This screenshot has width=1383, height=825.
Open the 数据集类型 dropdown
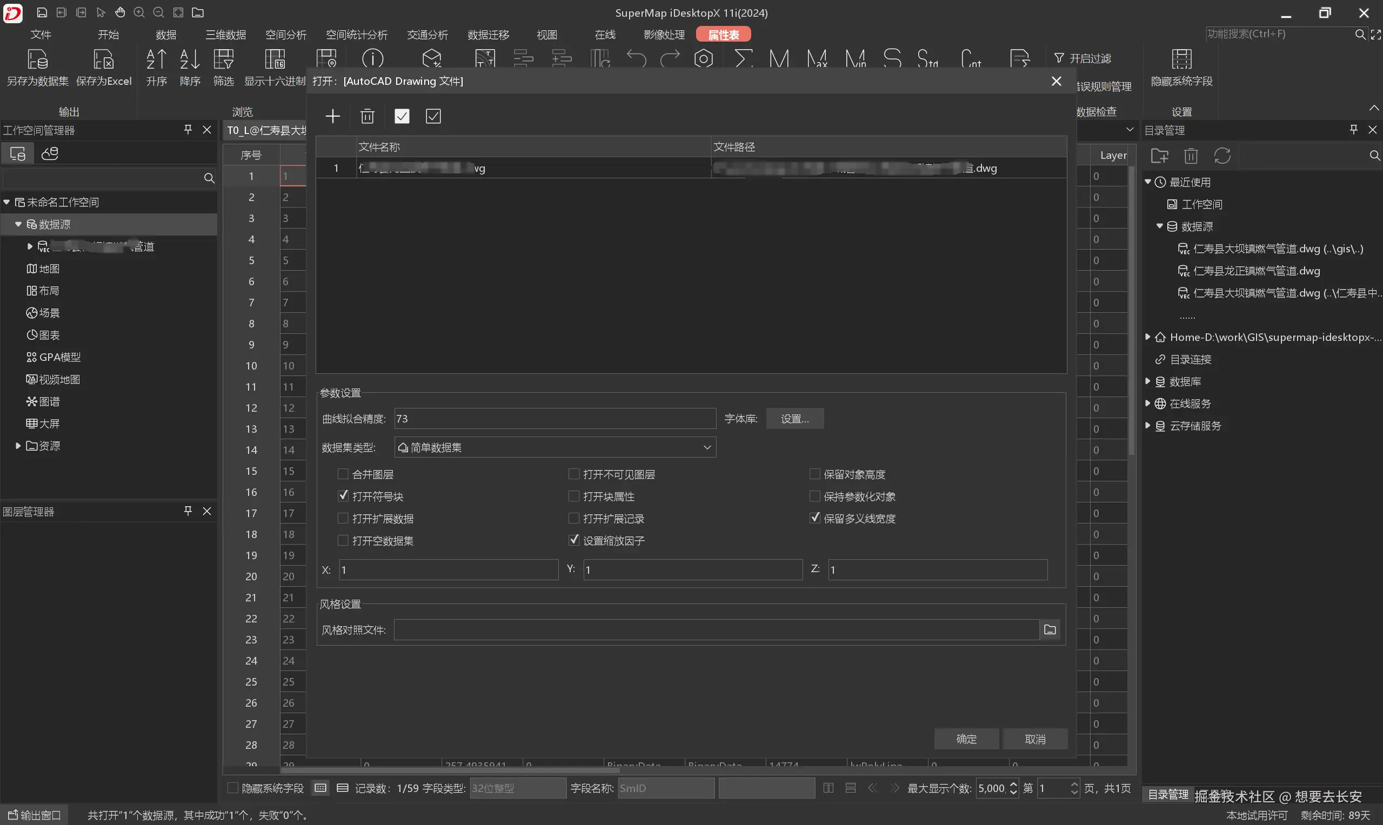pyautogui.click(x=555, y=447)
